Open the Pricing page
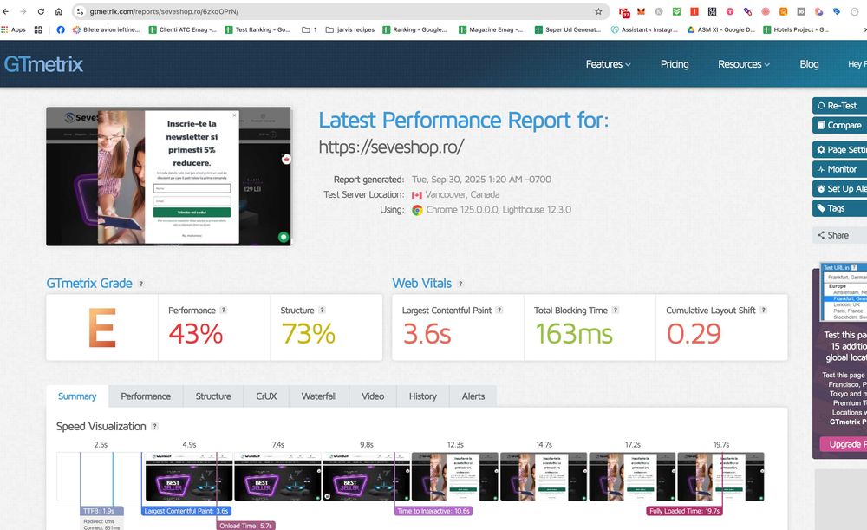 point(675,64)
